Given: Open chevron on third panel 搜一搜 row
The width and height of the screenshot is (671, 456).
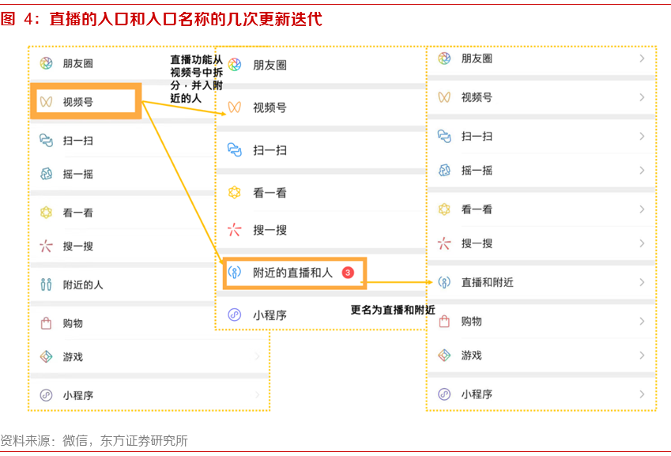Looking at the screenshot, I should (642, 243).
